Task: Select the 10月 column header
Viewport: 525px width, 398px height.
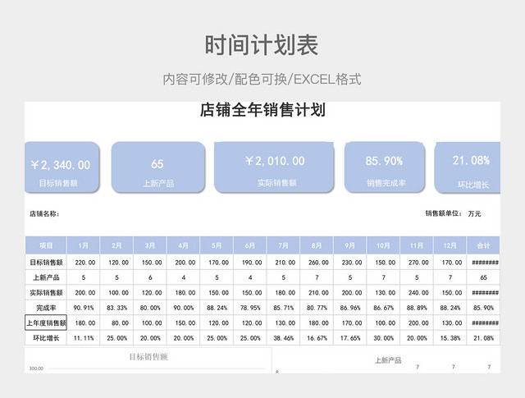Action: tap(383, 245)
